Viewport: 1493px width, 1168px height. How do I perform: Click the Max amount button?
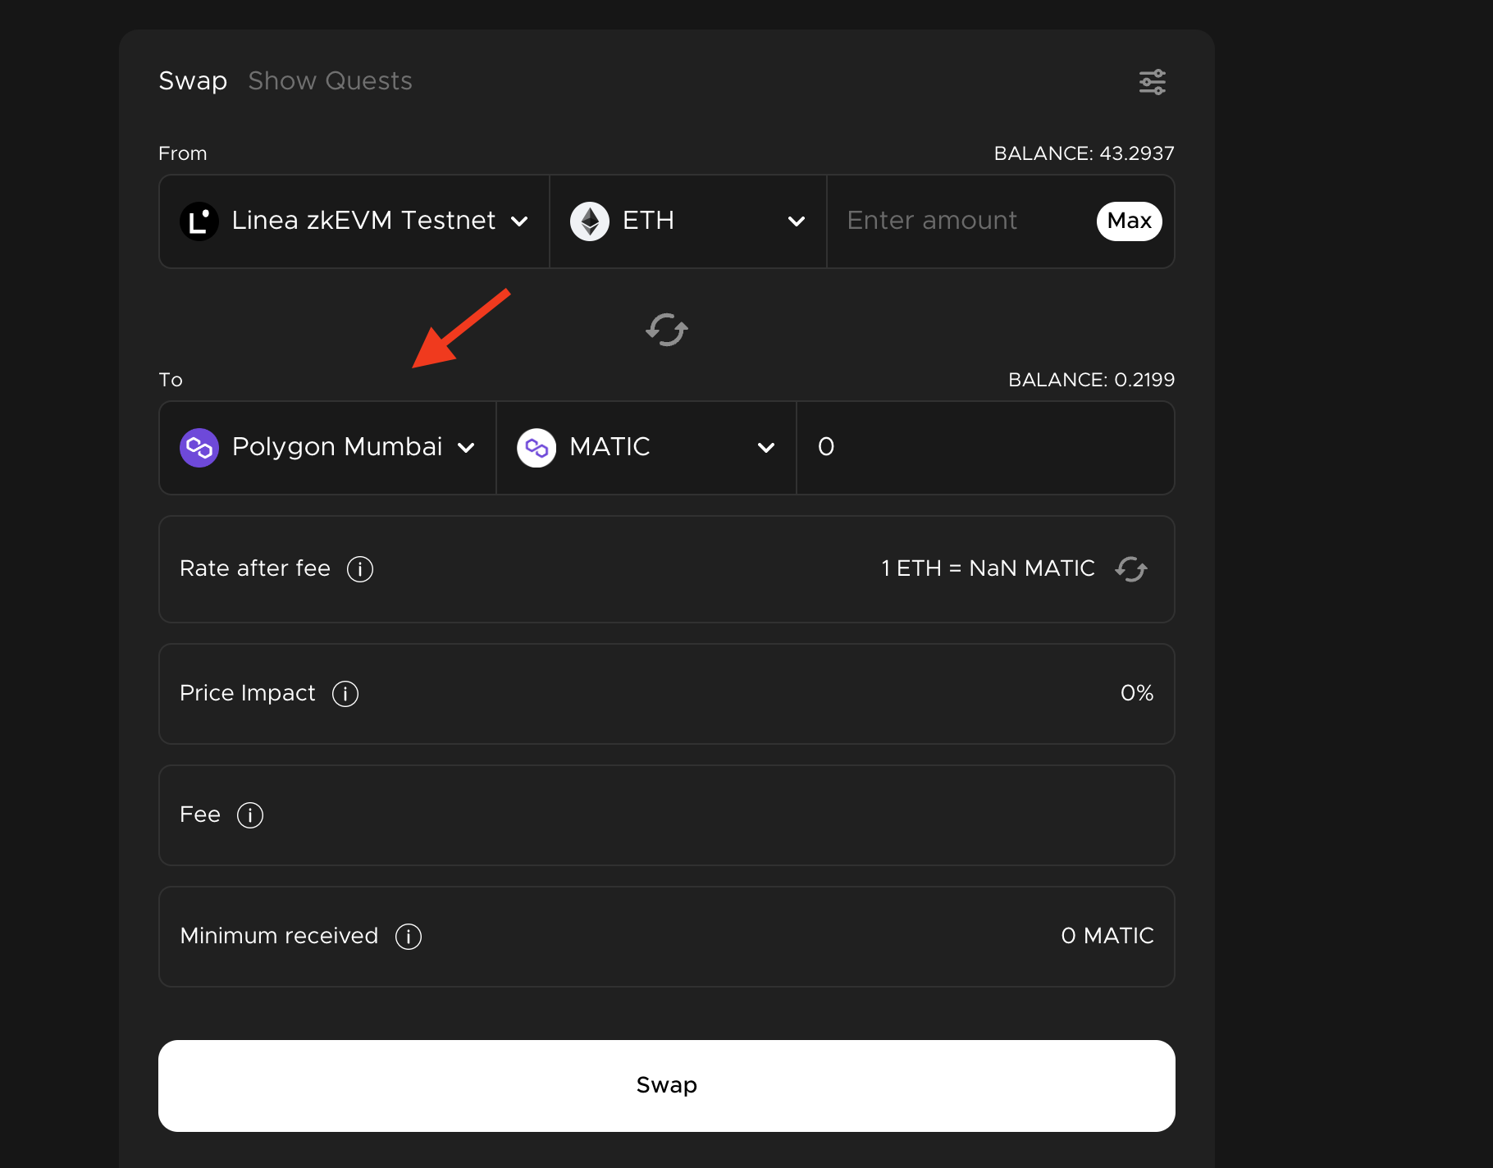click(1130, 221)
